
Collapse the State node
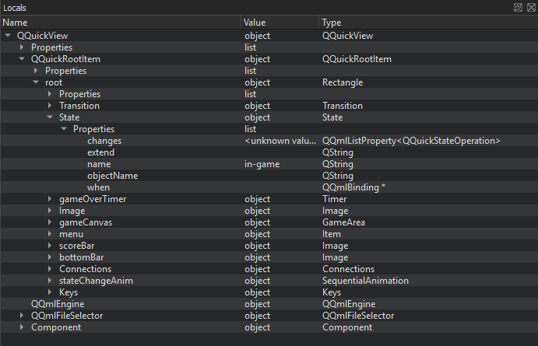coord(50,117)
